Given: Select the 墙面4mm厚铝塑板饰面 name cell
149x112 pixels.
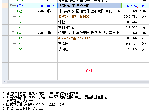Looking at the screenshot, I should (x=89, y=6).
